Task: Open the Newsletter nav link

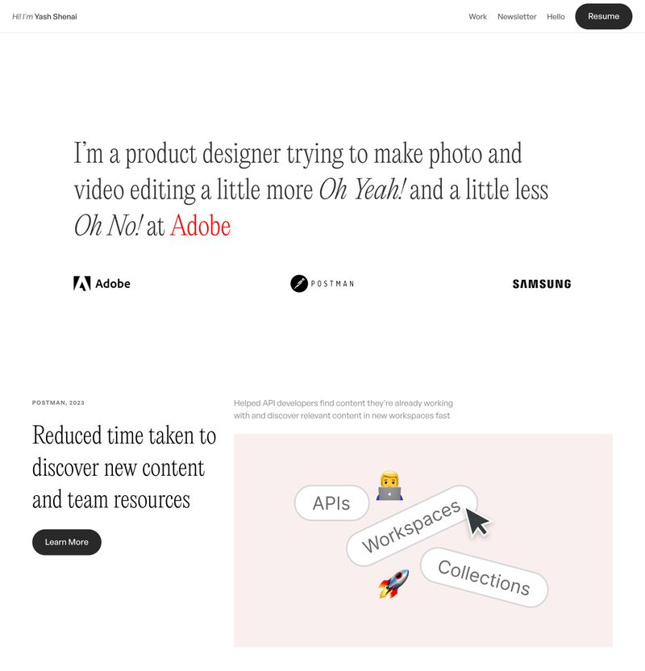Action: pos(517,17)
